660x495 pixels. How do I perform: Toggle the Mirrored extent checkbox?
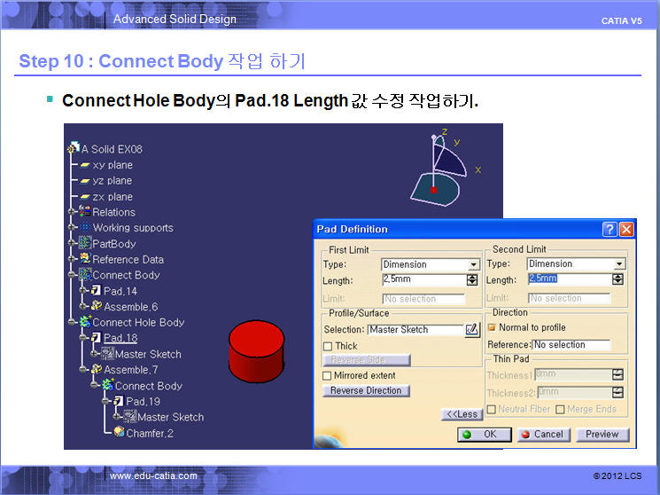pyautogui.click(x=328, y=376)
